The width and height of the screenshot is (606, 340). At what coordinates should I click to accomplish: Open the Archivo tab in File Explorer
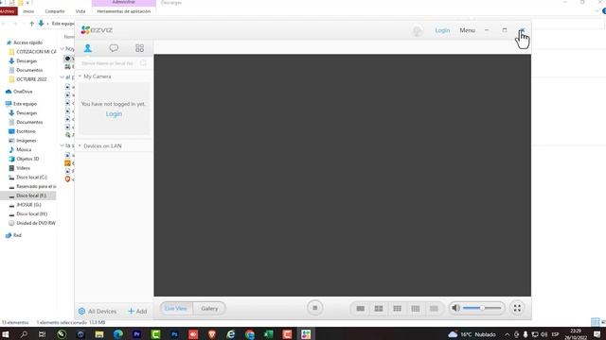[8, 11]
